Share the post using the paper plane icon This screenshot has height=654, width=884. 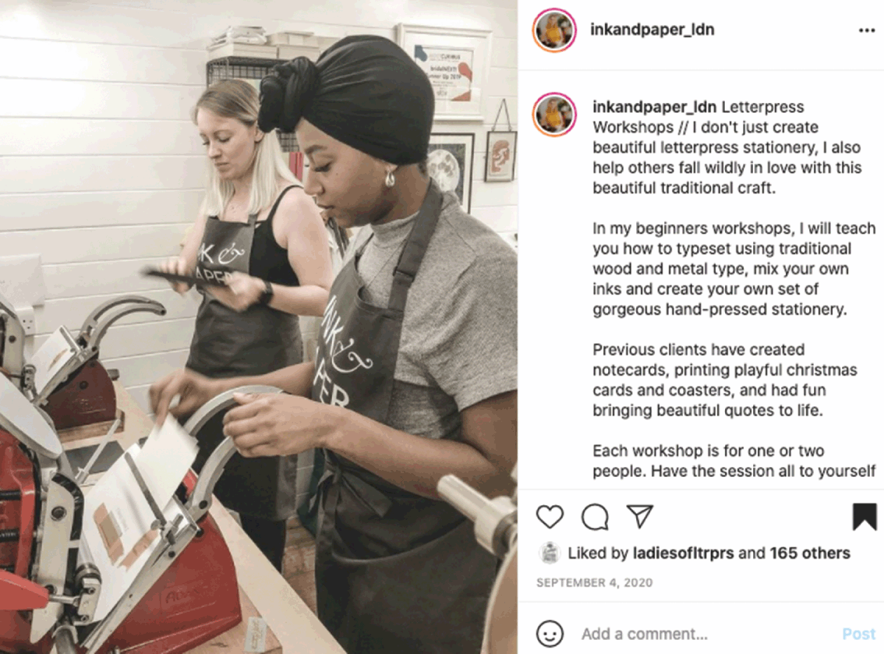[640, 516]
